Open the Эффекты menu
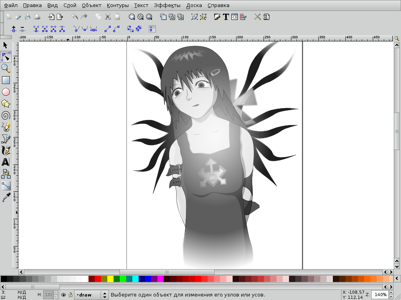 (167, 5)
